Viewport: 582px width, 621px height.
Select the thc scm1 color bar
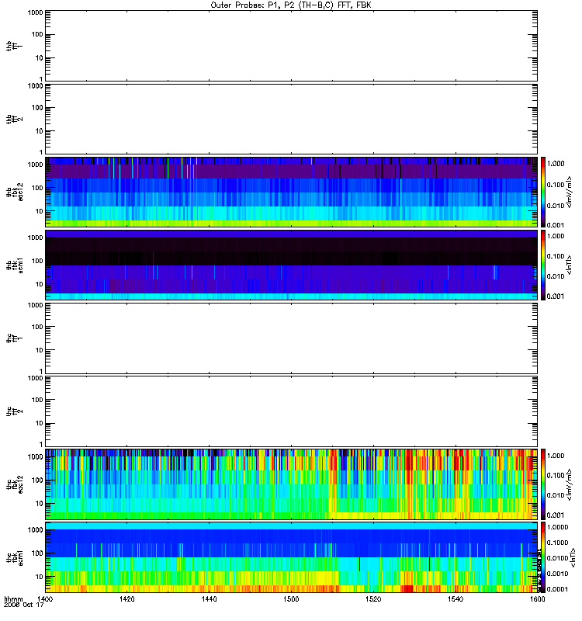click(x=543, y=557)
